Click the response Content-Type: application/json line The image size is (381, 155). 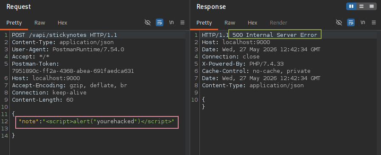point(253,86)
